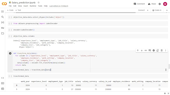The height and width of the screenshot is (95, 170).
Task: Expand the Connect dropdown arrow
Action: coord(148,10)
